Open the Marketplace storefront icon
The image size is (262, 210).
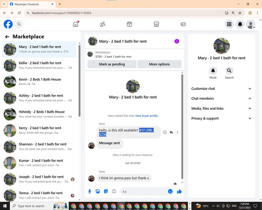[x=156, y=24]
